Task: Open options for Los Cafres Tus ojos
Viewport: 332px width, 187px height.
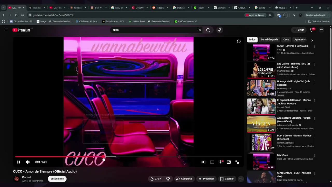Action: (x=315, y=64)
